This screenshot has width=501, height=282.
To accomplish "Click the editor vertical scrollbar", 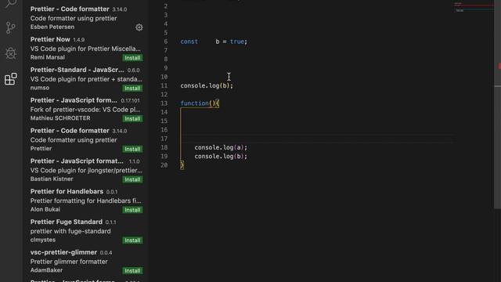I will pyautogui.click(x=498, y=104).
